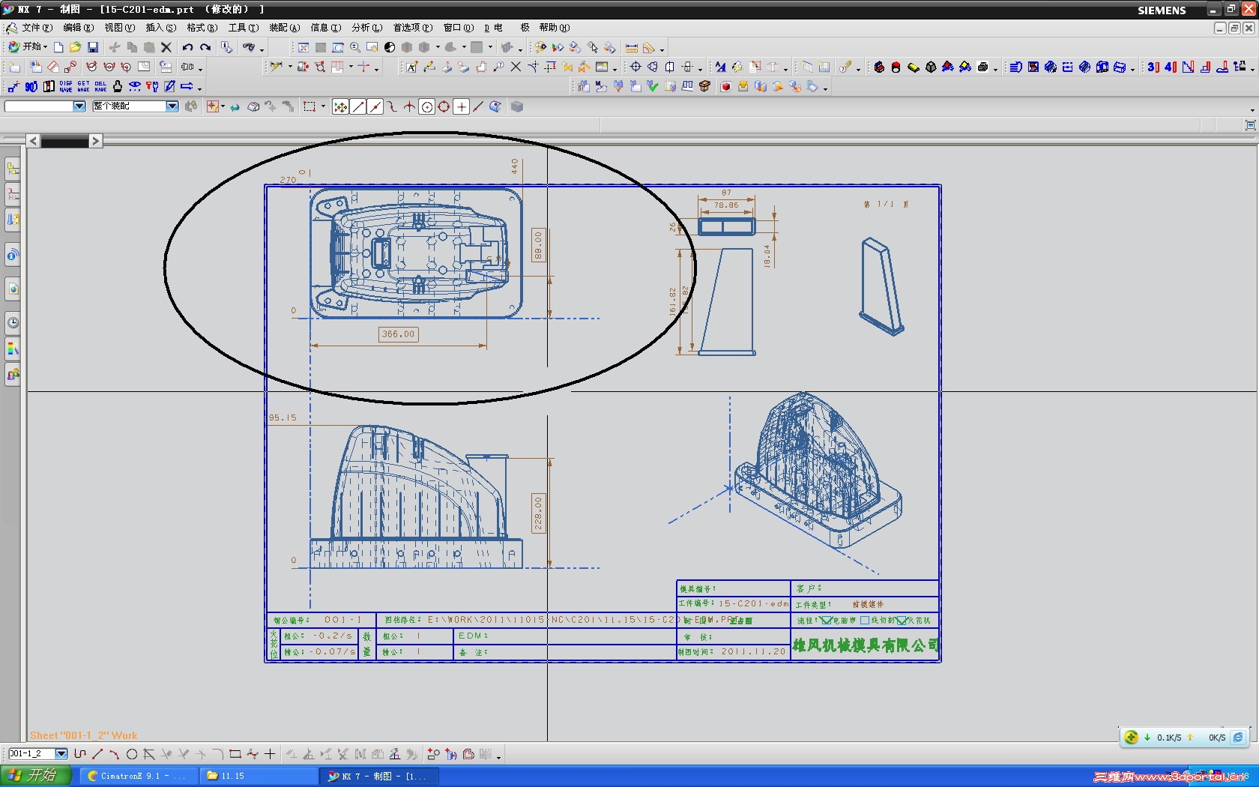Click the blue 90 icon

point(31,86)
